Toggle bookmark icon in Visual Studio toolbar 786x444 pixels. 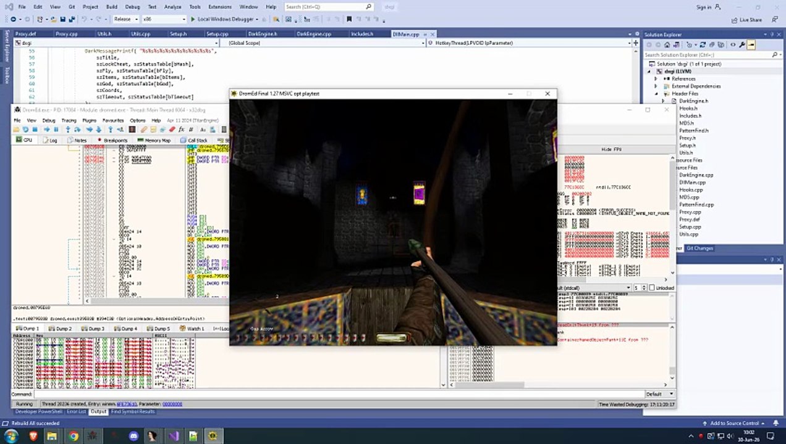[x=349, y=19]
